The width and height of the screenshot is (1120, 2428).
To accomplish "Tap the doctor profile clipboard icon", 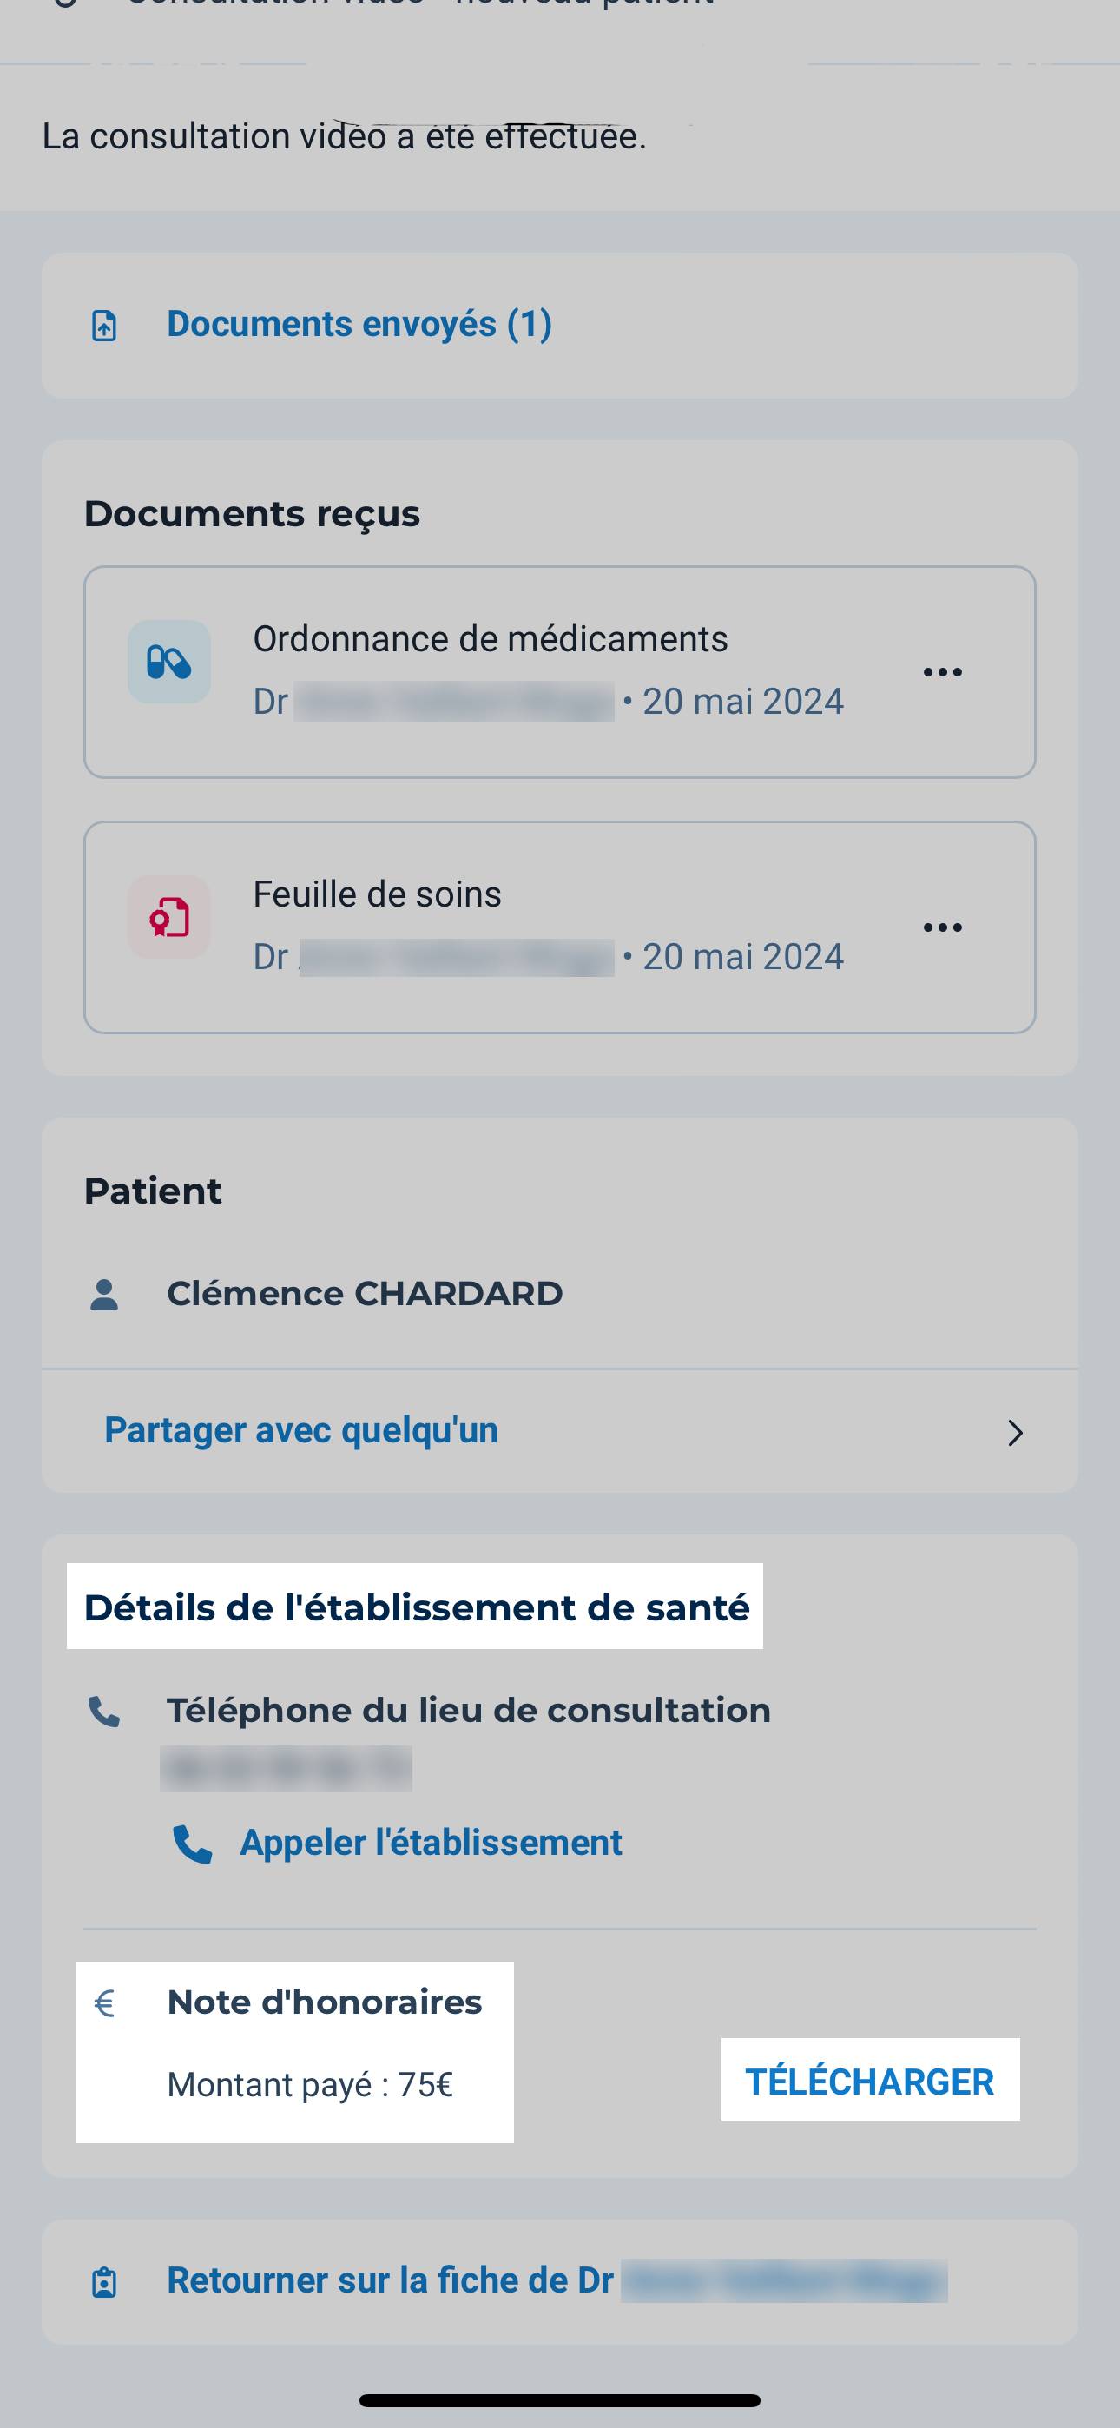I will tap(103, 2283).
